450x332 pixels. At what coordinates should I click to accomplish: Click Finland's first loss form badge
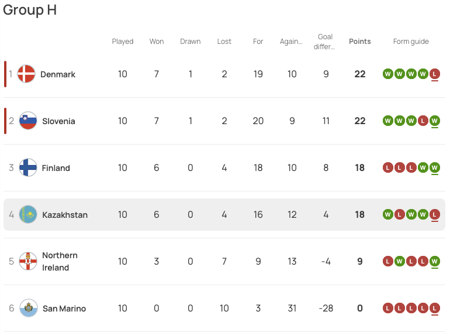(x=387, y=167)
